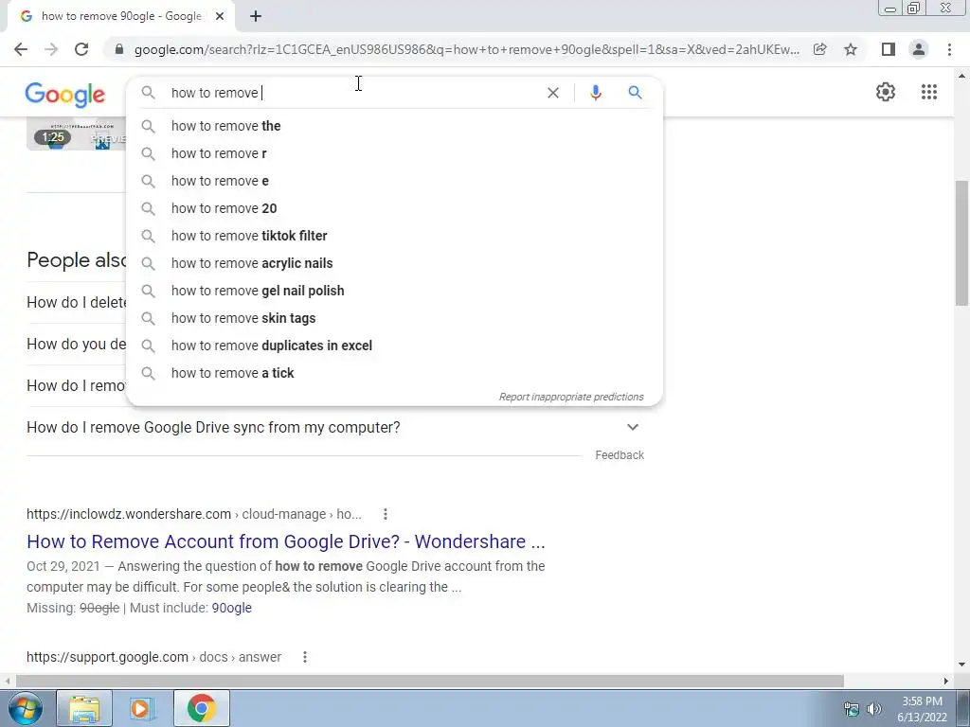Select suggestion 'how to remove 20'

tap(395, 208)
